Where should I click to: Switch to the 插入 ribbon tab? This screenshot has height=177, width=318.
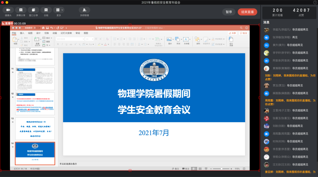point(22,33)
